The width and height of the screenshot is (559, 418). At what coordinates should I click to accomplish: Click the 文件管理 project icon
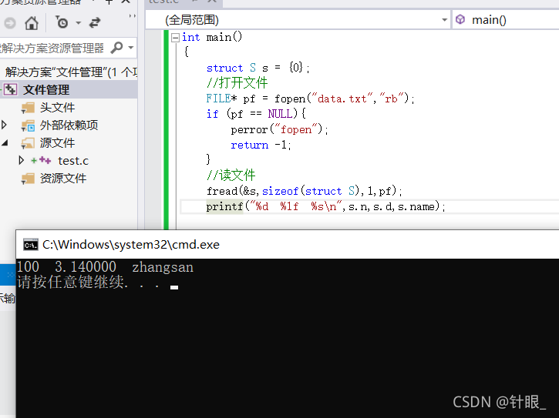coord(10,90)
